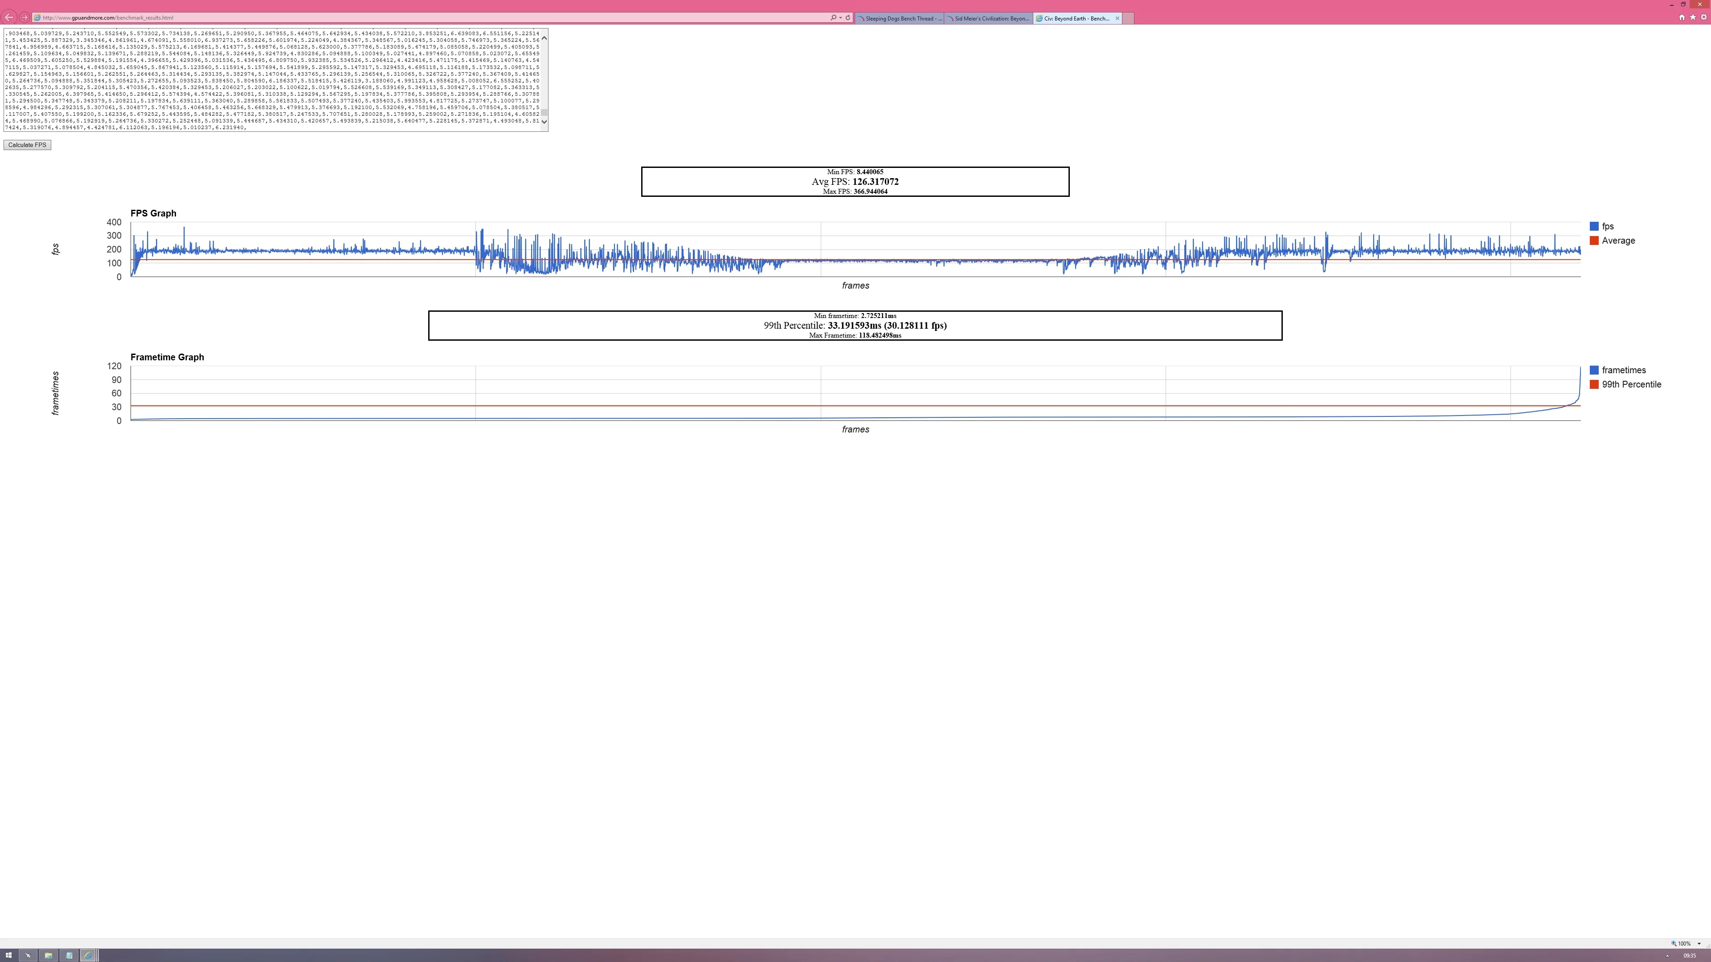Click the textarea scroll-down arrow
This screenshot has height=962, width=1711.
point(544,122)
